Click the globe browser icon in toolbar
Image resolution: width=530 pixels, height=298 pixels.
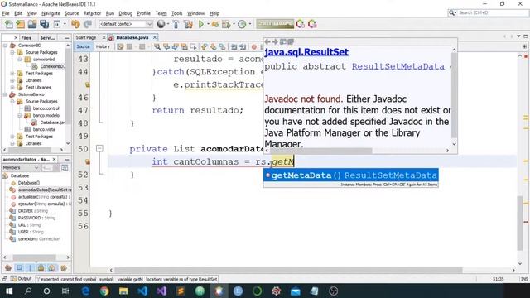click(161, 24)
